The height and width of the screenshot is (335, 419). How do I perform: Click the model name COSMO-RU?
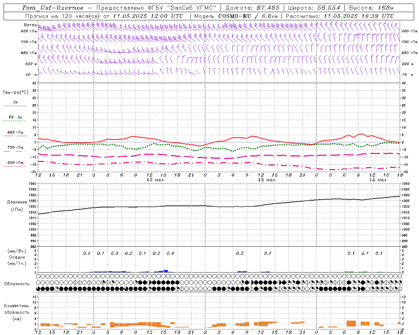[x=232, y=16]
